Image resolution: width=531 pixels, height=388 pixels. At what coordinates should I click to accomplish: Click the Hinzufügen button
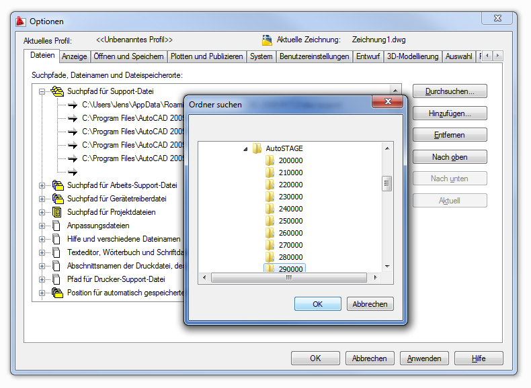(449, 113)
